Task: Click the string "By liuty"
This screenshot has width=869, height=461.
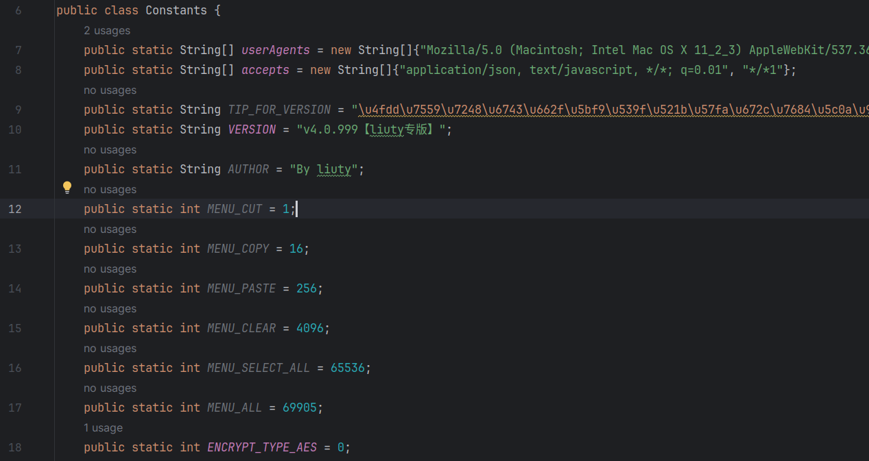Action: pyautogui.click(x=324, y=170)
